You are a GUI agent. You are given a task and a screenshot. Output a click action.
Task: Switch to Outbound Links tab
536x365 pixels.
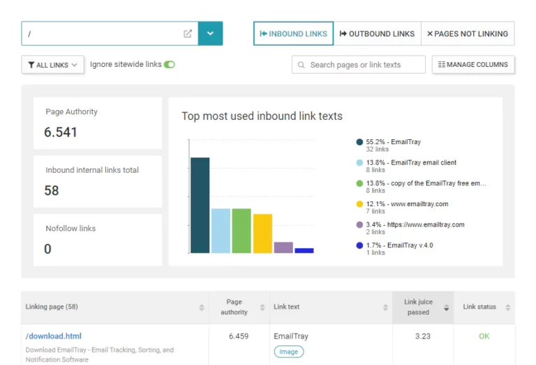(x=377, y=33)
